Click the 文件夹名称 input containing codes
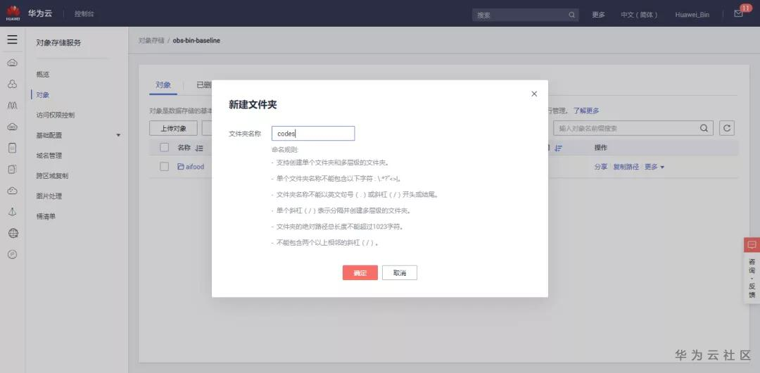The width and height of the screenshot is (760, 373). tap(313, 134)
